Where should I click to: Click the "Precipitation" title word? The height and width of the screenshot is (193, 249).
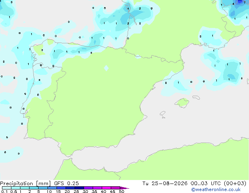16,184
